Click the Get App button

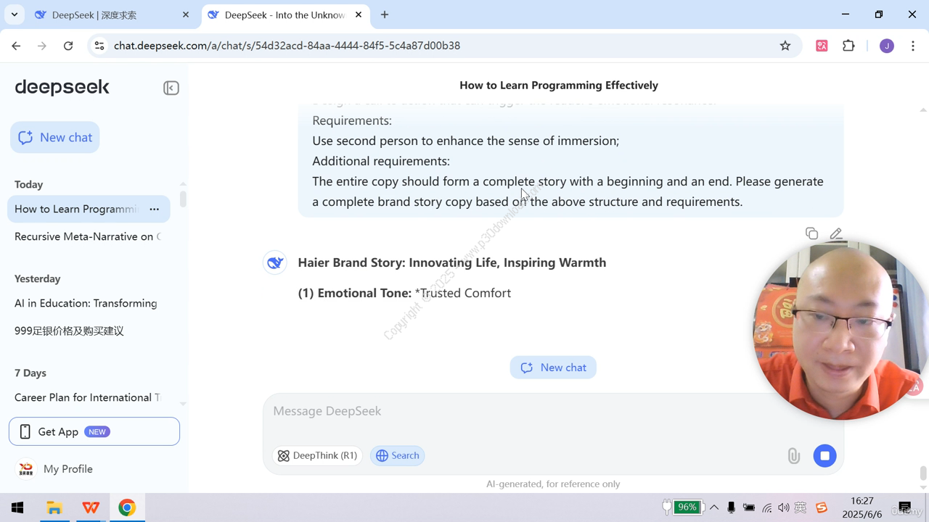click(x=94, y=431)
